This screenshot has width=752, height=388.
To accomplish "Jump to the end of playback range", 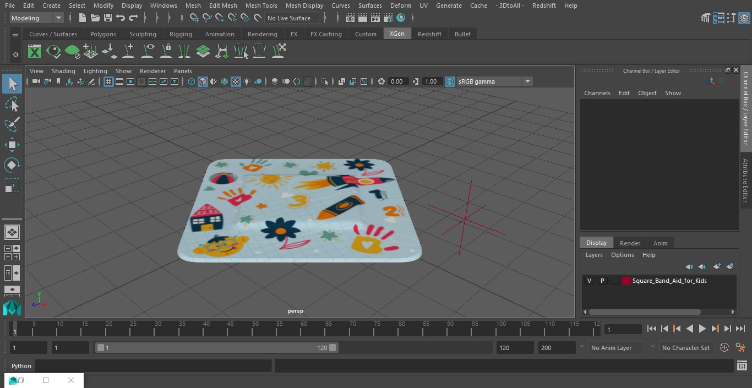I will point(740,329).
